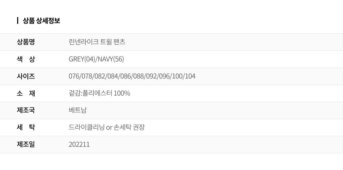This screenshot has height=170, width=343.
Task: Select the 소 재 row label
Action: [x=26, y=93]
